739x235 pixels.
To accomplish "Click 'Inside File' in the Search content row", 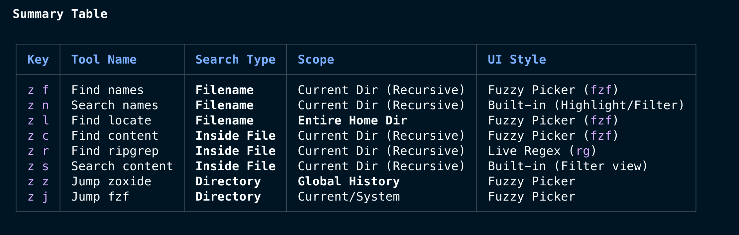I will pyautogui.click(x=236, y=166).
